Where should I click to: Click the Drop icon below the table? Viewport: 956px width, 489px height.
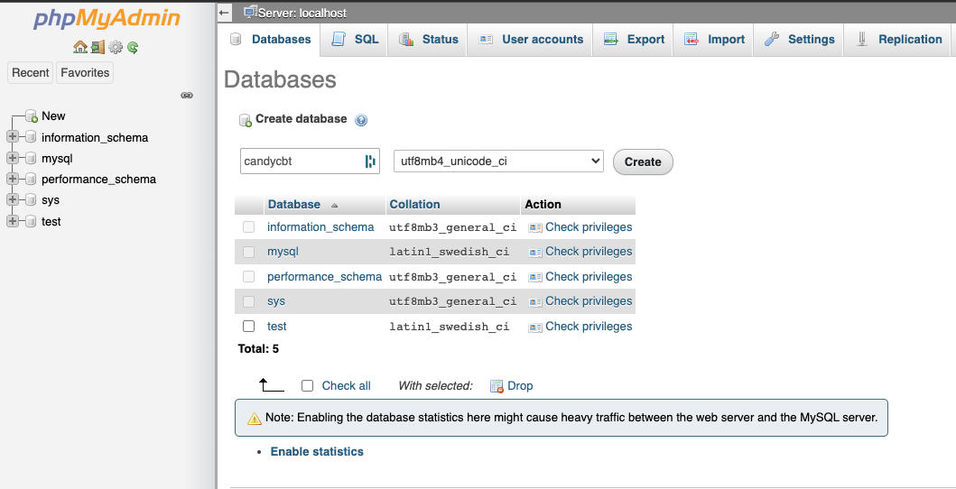point(497,386)
